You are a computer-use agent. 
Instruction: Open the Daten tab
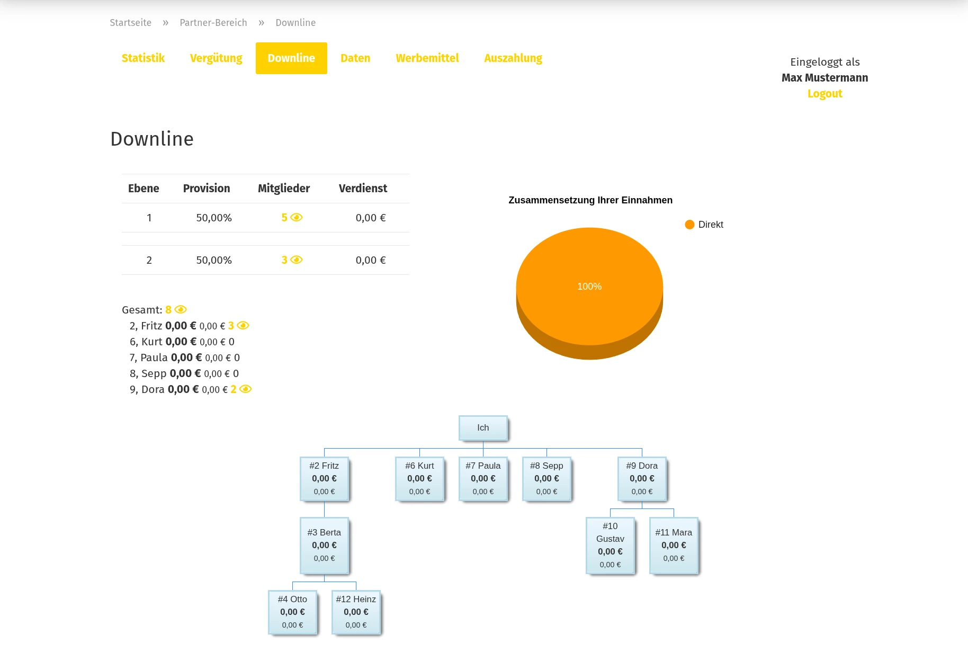click(x=355, y=58)
